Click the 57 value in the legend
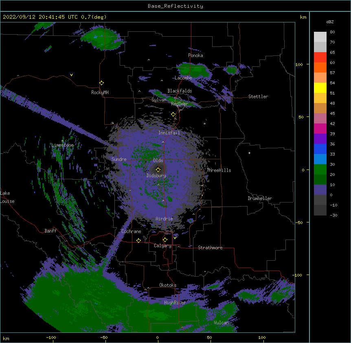 tap(332, 73)
